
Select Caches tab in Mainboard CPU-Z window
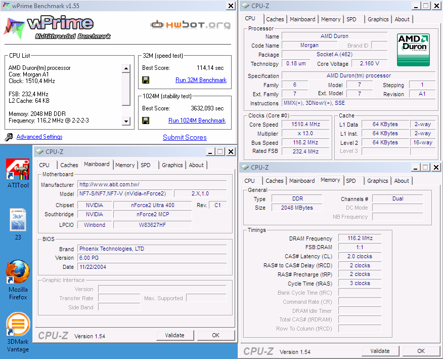tap(69, 165)
